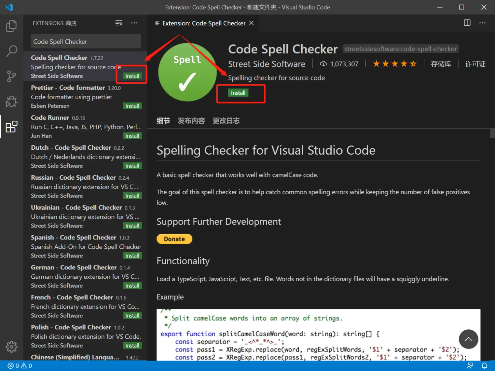The image size is (495, 371).
Task: Click the green Spell extension logo
Action: [x=187, y=72]
